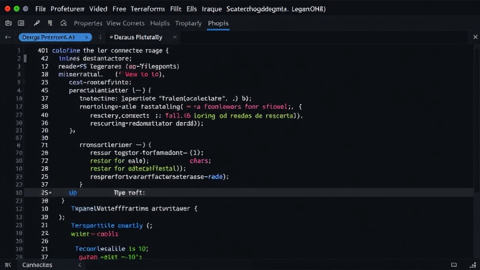Click the panel layout icon in status bar
Viewport: 480px width, 270px height.
click(454, 265)
